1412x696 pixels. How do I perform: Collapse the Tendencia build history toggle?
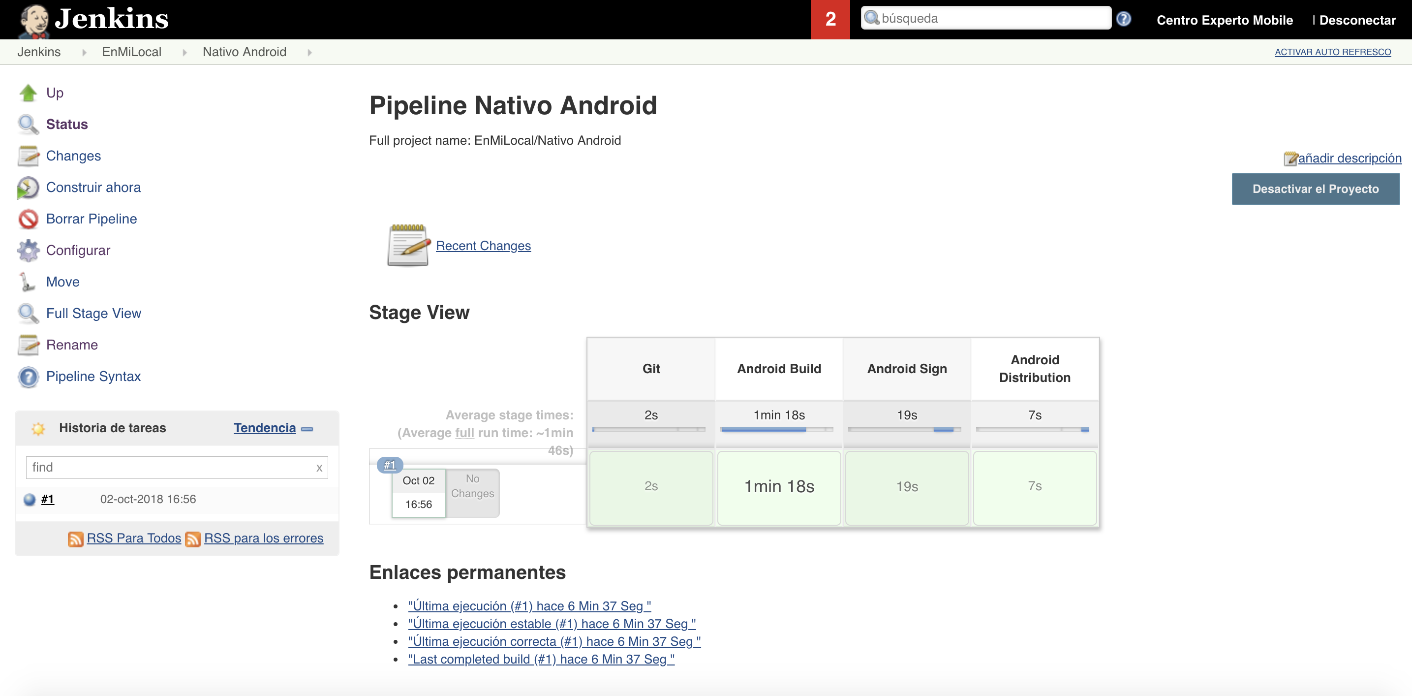(x=307, y=429)
